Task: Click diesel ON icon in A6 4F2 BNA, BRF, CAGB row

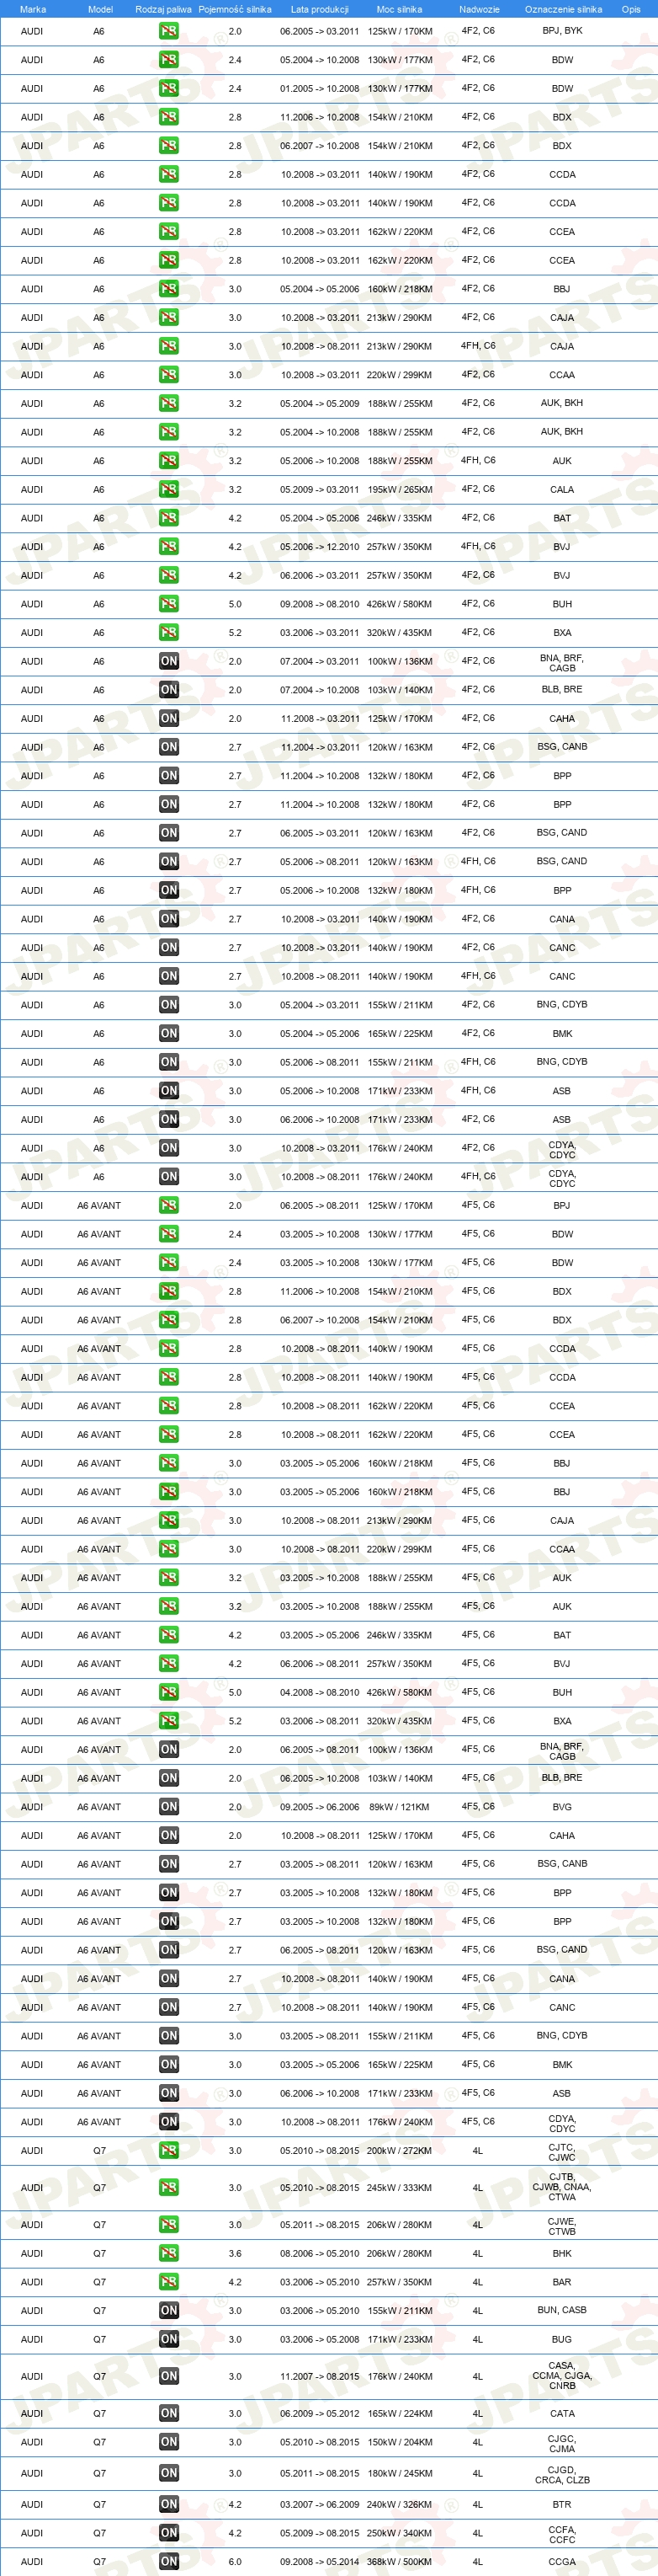Action: click(169, 661)
